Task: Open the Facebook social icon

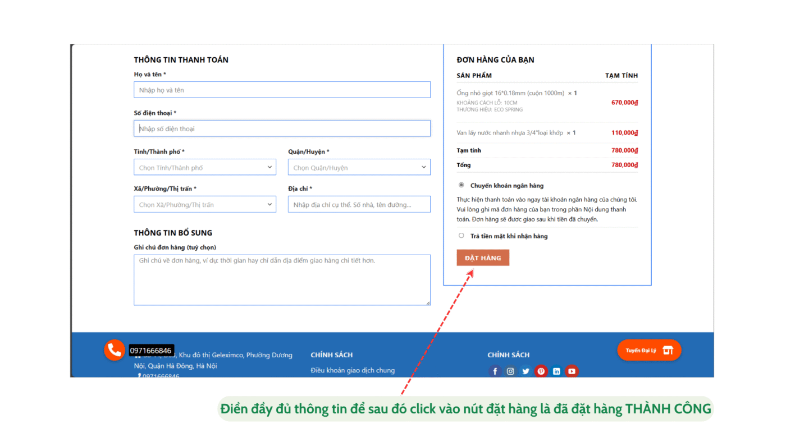Action: 495,371
